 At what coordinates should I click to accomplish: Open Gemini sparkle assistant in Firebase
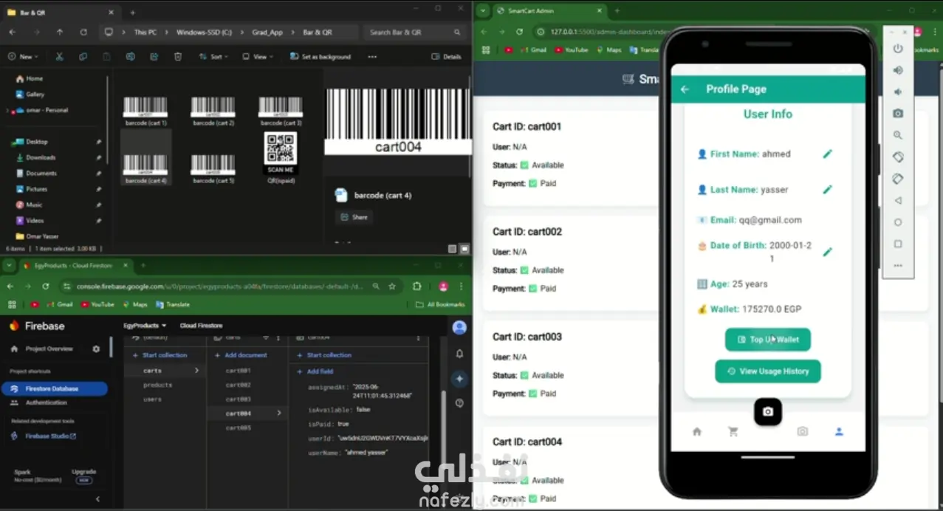point(459,378)
